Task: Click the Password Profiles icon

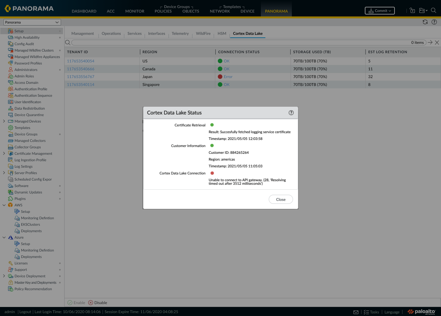Action: [11, 63]
